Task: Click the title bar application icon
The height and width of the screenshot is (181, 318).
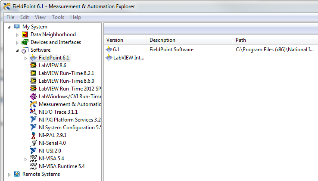Action: (x=7, y=6)
